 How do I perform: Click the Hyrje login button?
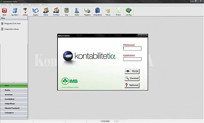(x=132, y=71)
